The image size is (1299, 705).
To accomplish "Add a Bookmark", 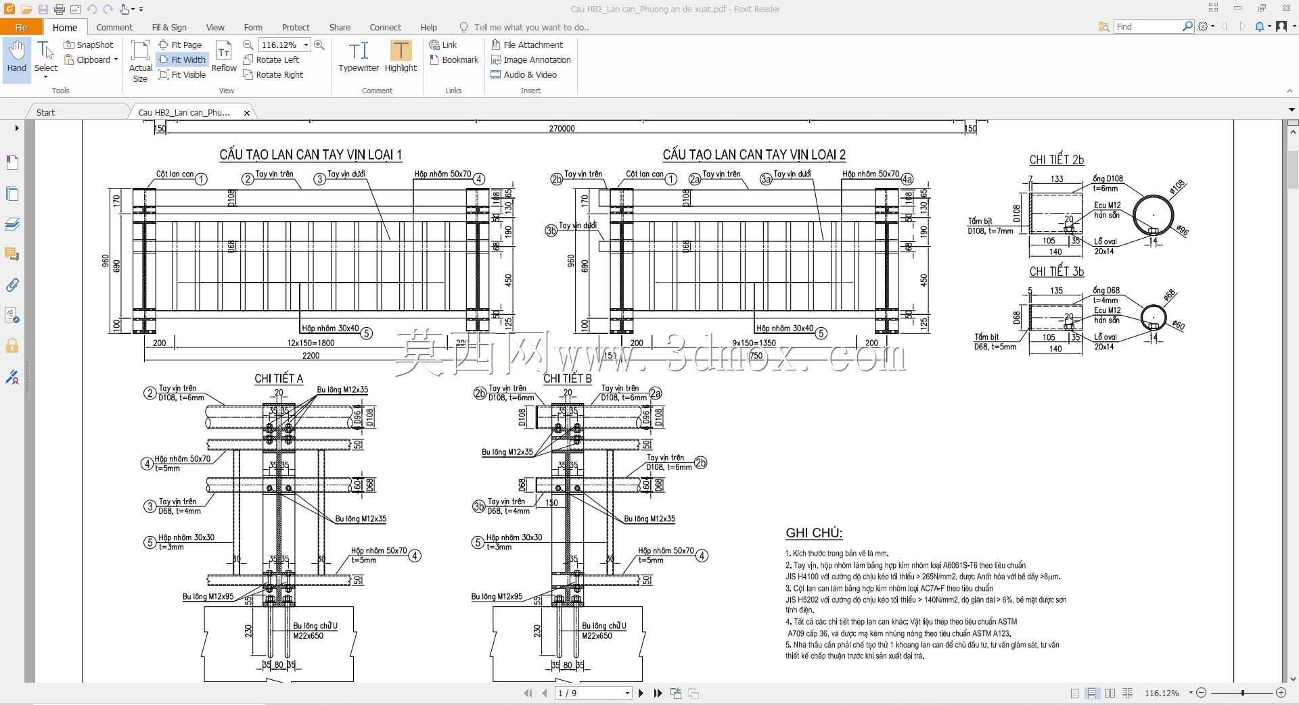I will coord(454,59).
